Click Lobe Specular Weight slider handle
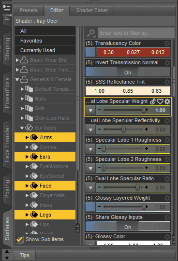 click(x=144, y=110)
